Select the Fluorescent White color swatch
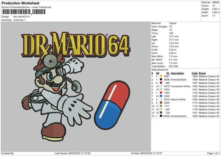 click(161, 86)
